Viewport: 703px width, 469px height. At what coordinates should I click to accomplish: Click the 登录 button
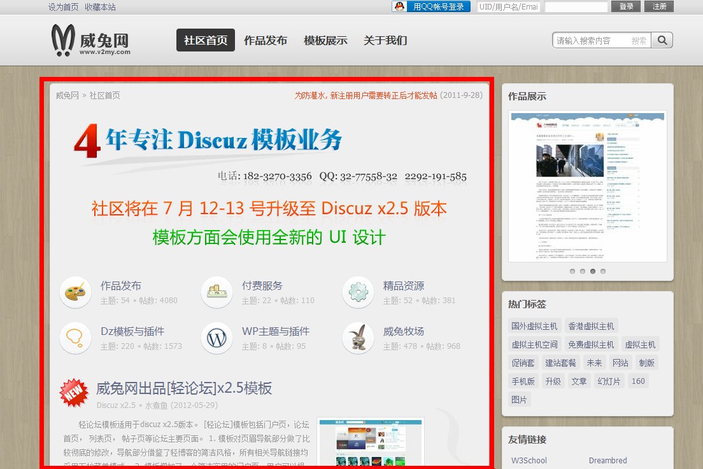[x=626, y=6]
